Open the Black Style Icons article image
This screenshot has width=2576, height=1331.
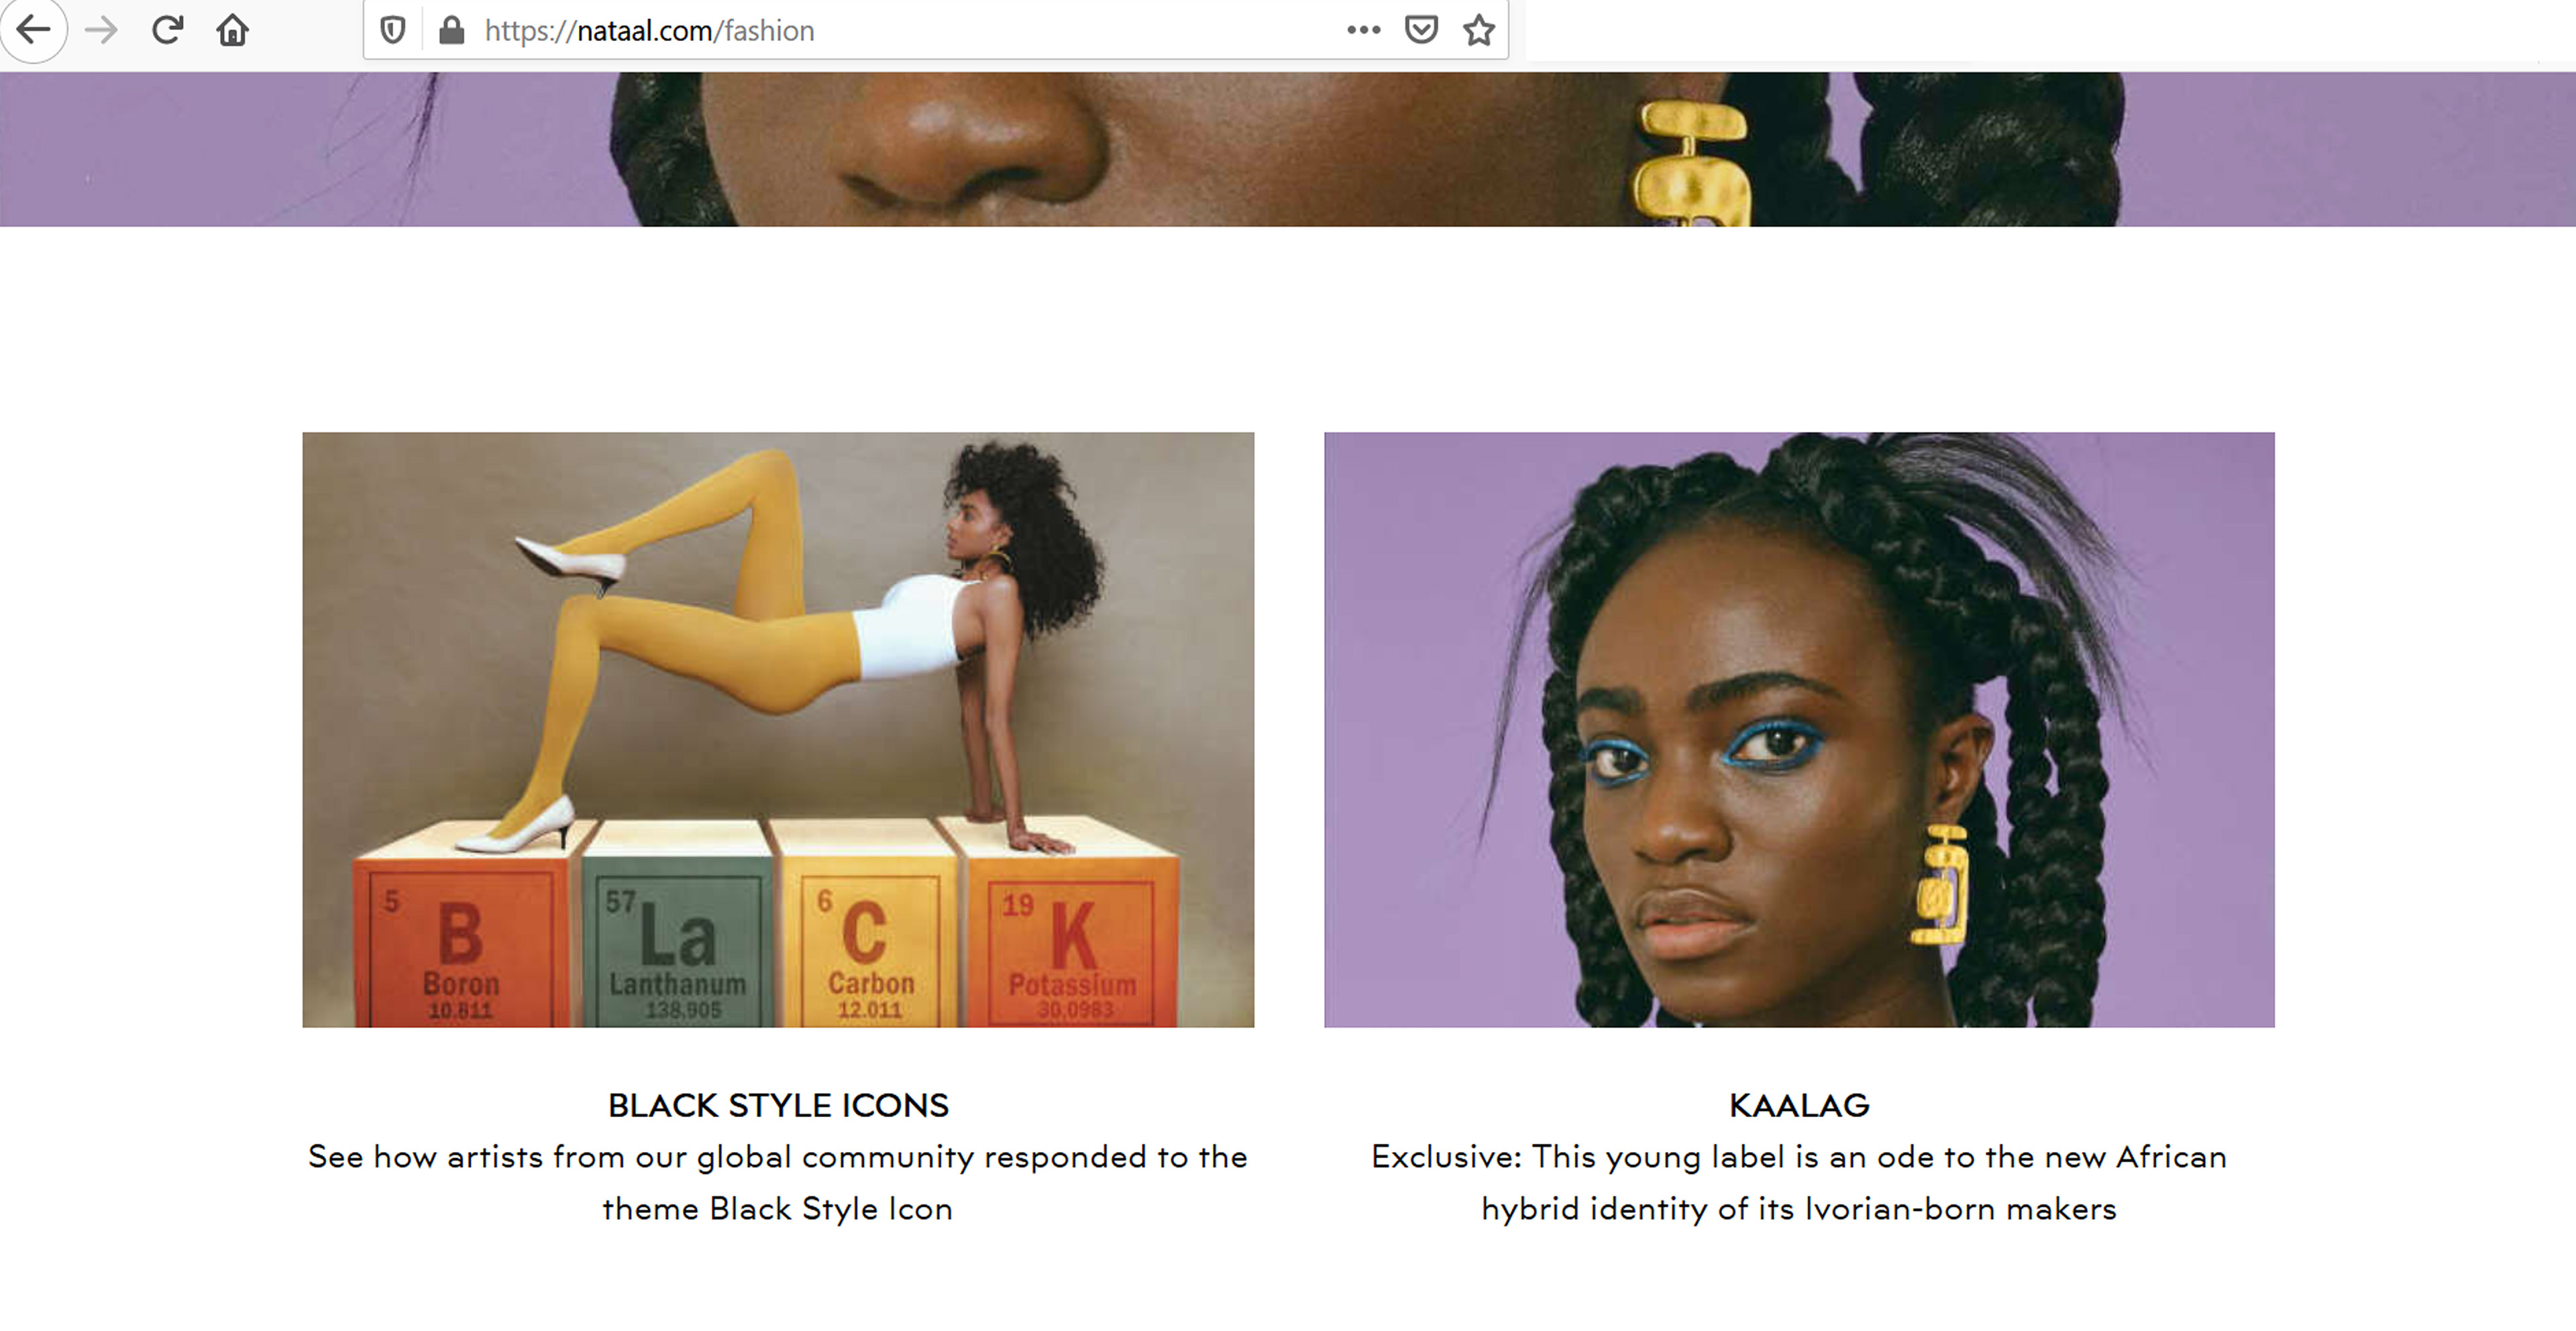click(x=778, y=730)
